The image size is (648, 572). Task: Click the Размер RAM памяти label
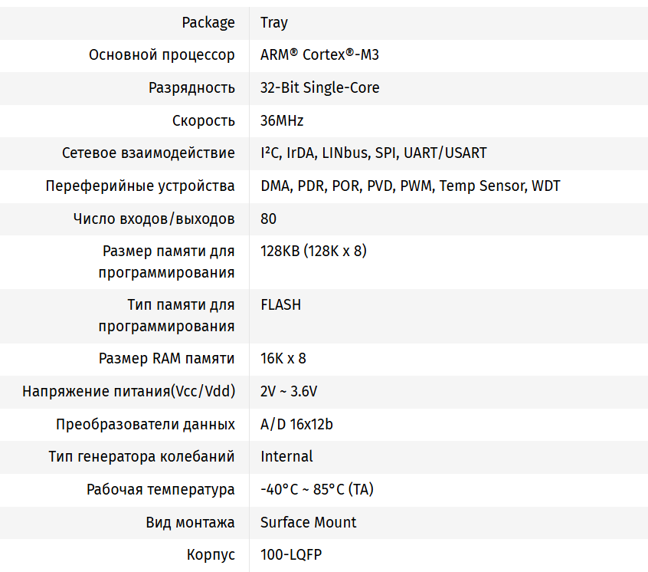[167, 358]
